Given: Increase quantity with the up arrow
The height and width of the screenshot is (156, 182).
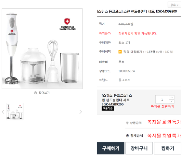Looking at the screenshot, I should (172, 97).
